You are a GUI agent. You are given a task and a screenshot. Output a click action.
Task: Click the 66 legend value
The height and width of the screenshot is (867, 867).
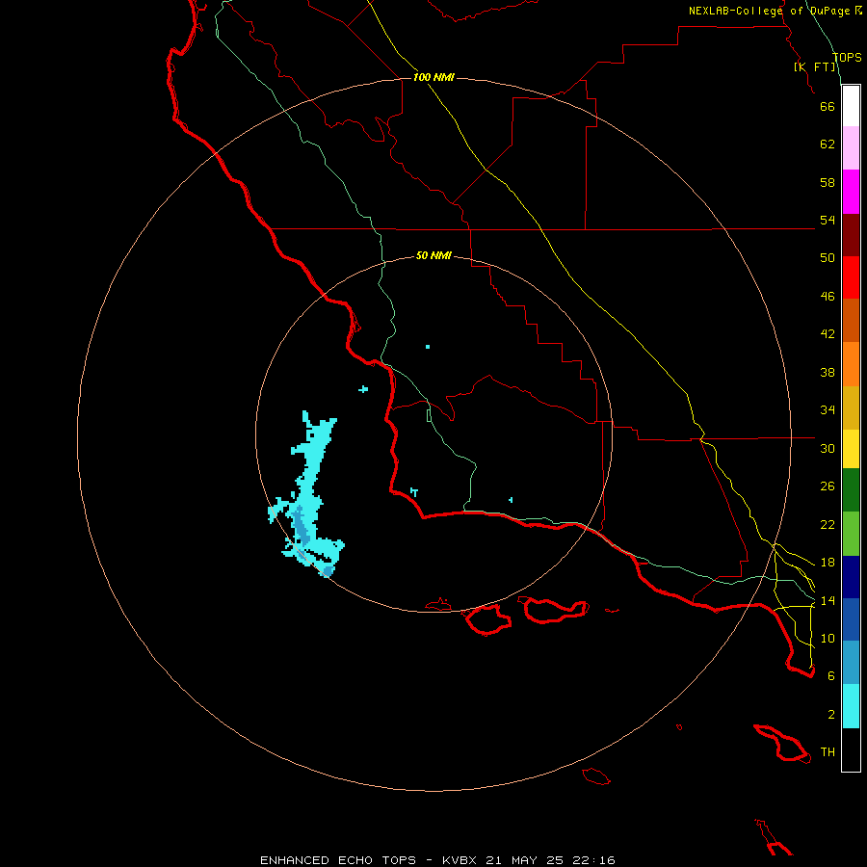(x=828, y=106)
